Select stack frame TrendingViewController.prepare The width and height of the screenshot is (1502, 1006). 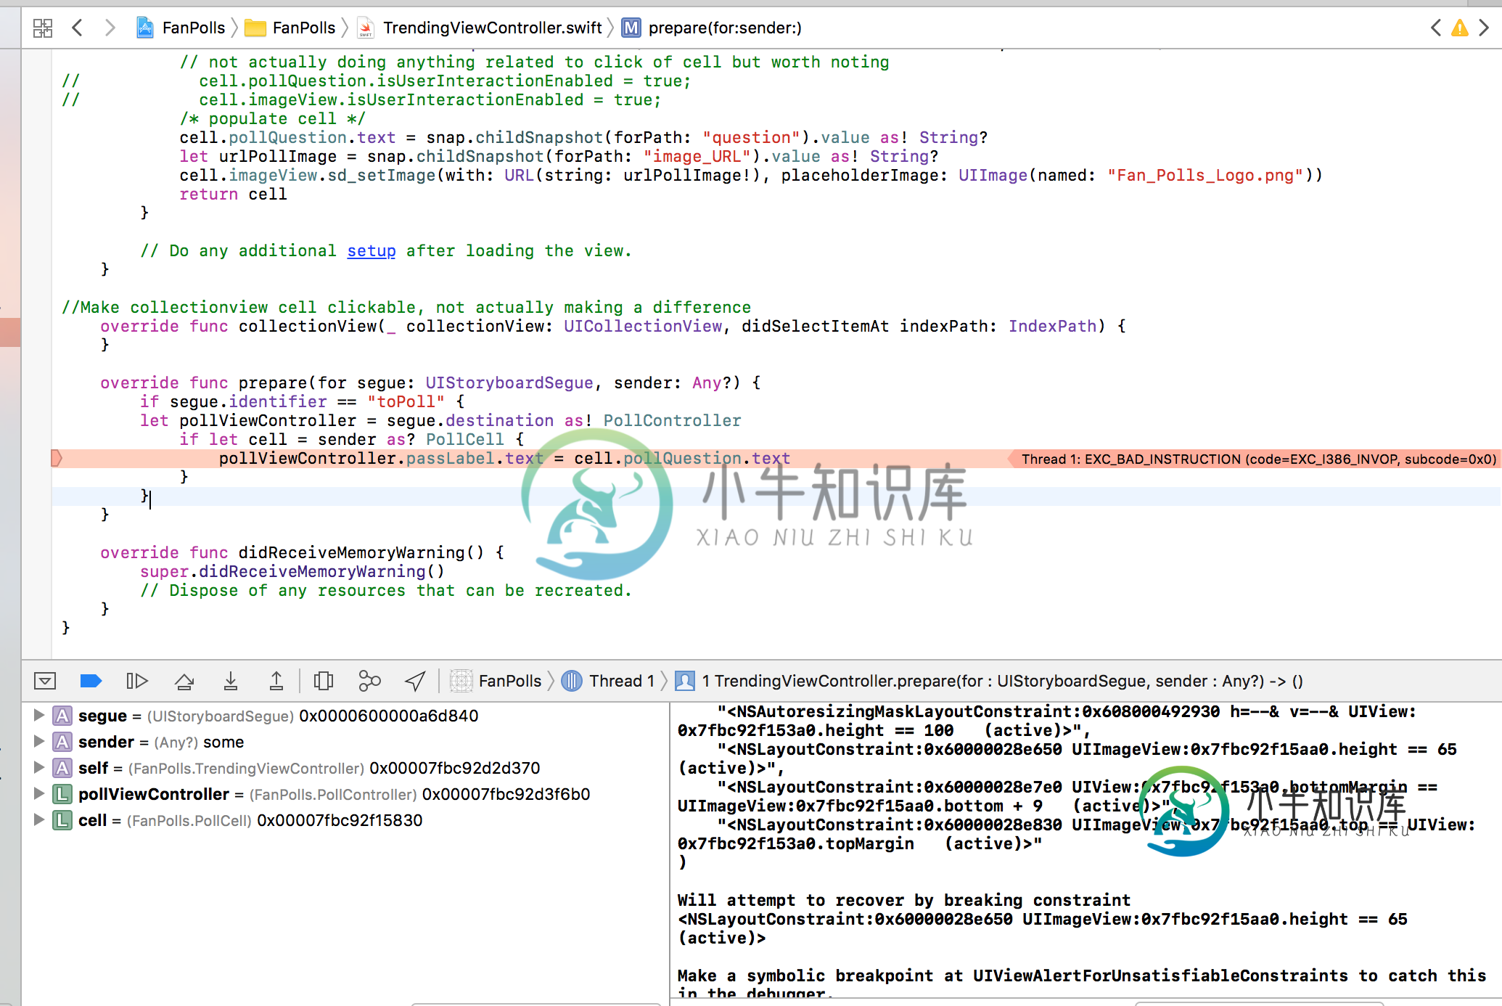click(990, 681)
